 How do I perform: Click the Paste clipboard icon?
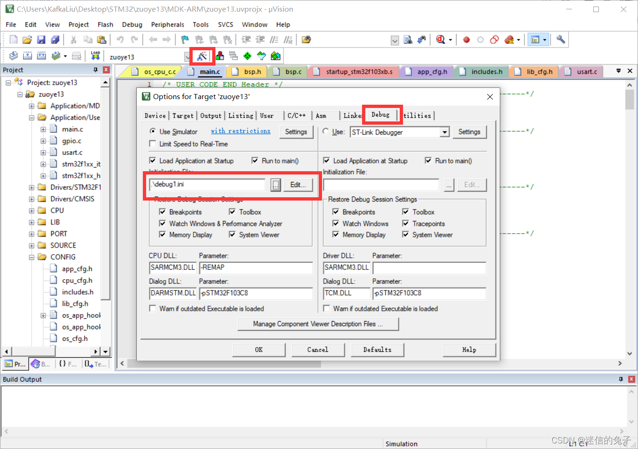click(101, 40)
